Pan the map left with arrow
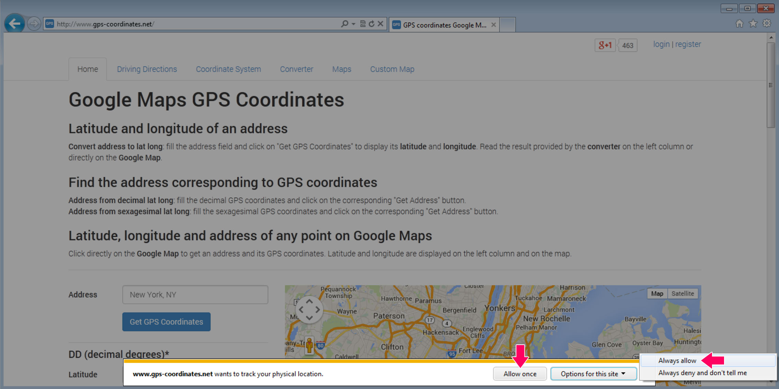This screenshot has height=389, width=779. [x=301, y=310]
